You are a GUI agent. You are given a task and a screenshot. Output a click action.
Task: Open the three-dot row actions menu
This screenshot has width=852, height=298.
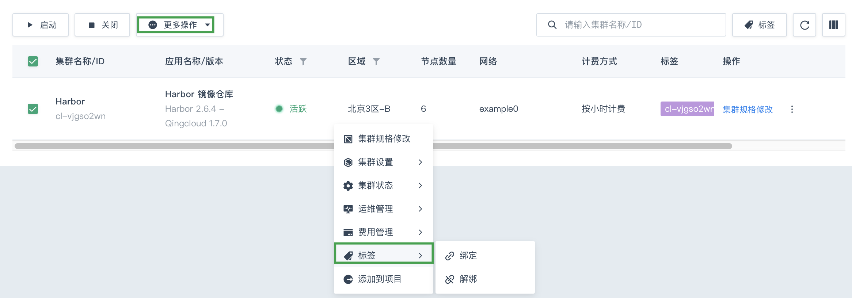click(792, 109)
